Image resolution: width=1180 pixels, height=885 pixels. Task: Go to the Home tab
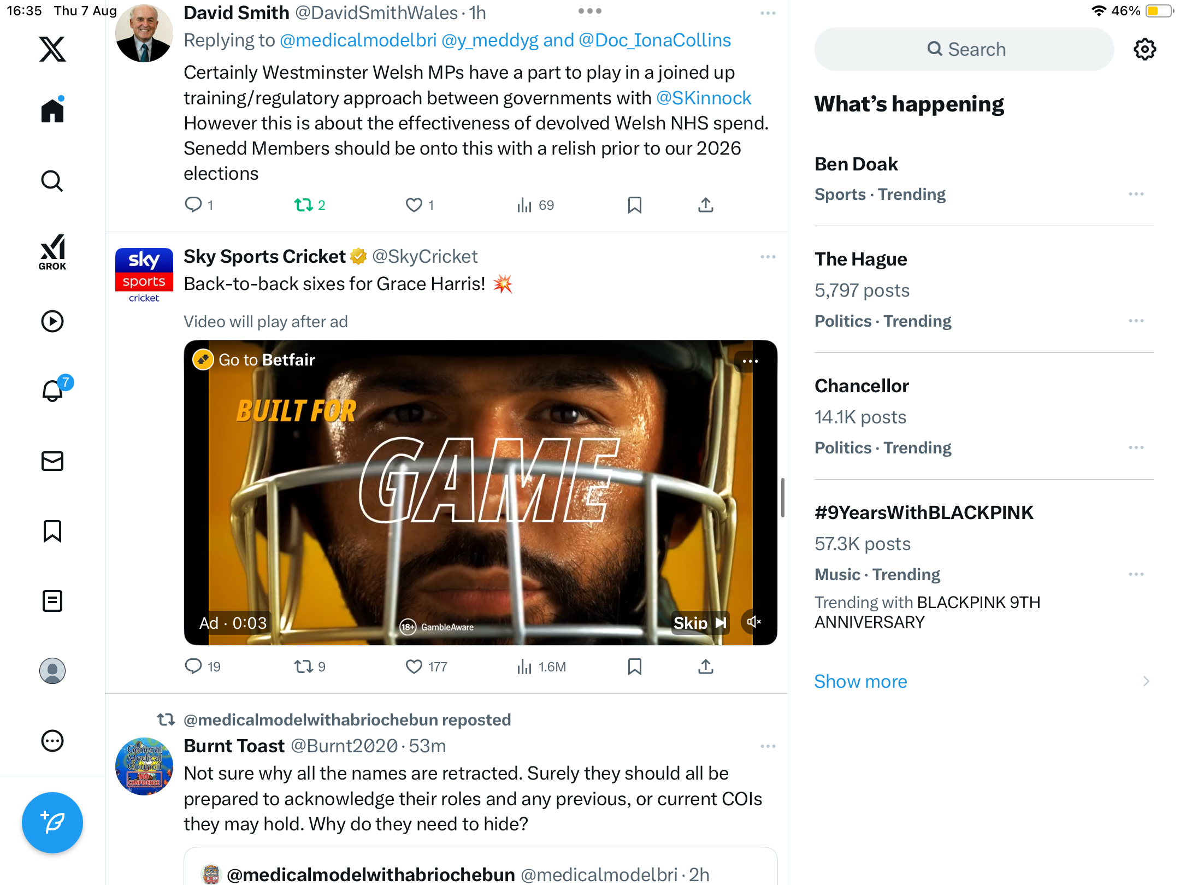click(x=52, y=111)
